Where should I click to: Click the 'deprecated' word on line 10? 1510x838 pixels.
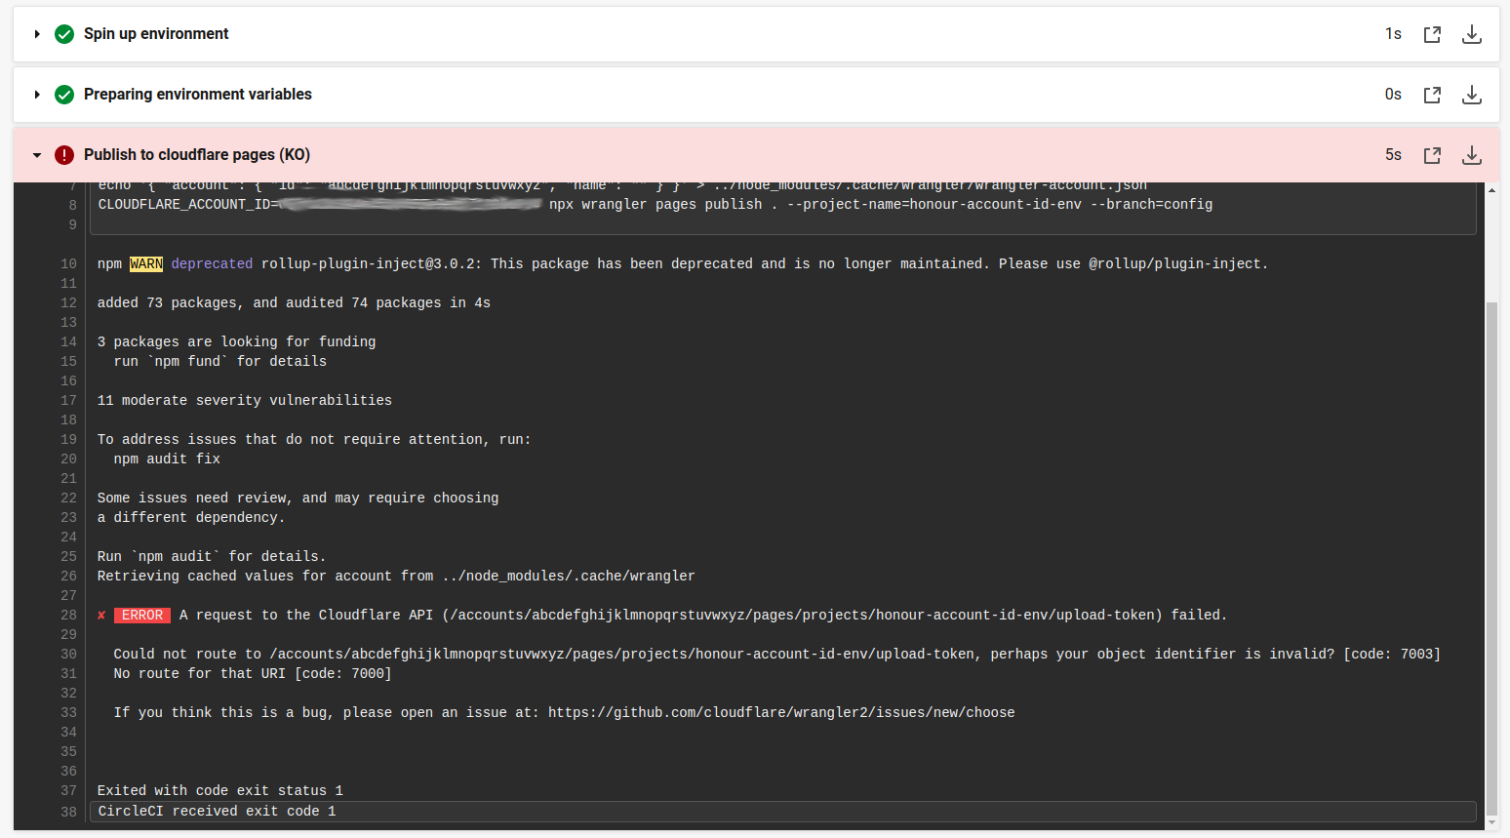[x=212, y=264]
